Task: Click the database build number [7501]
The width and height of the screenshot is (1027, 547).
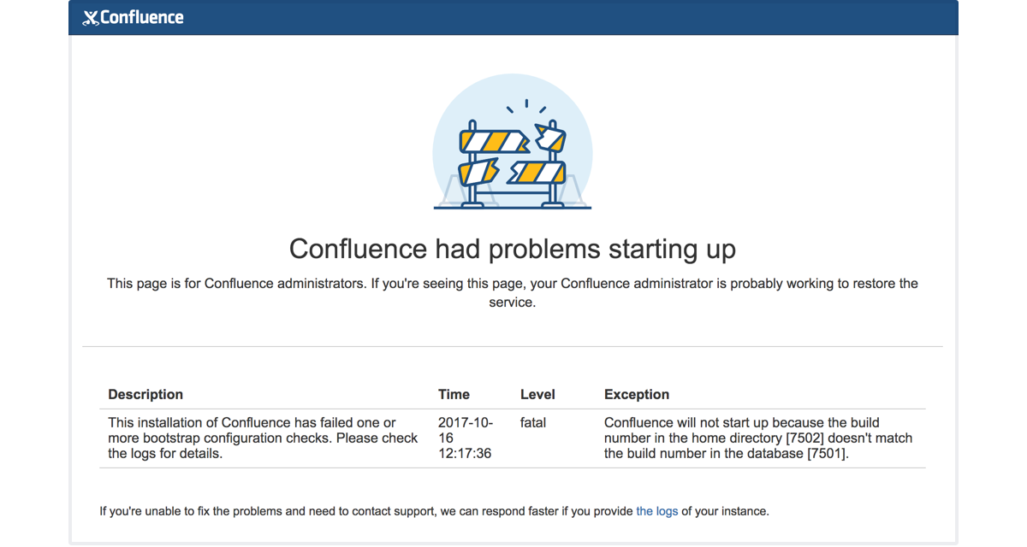Action: [828, 453]
